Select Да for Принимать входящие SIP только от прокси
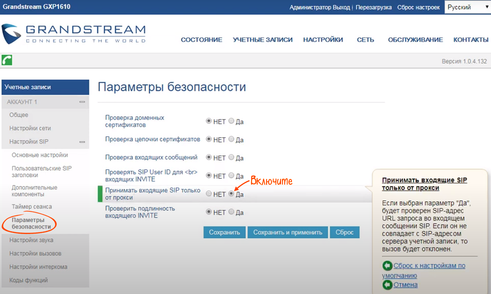Viewport: 491px width, 294px height. pyautogui.click(x=231, y=194)
